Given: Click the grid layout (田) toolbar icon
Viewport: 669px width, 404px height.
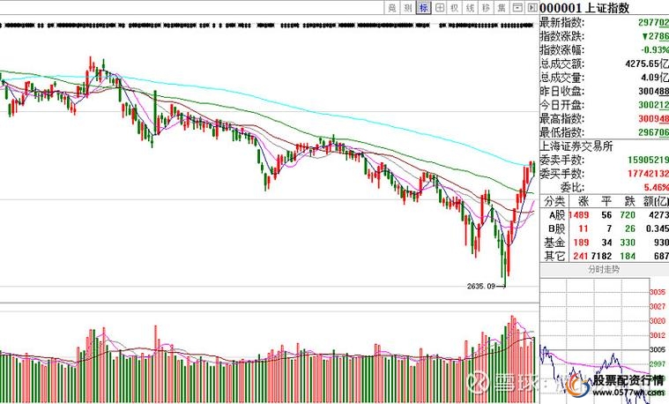Looking at the screenshot, I should (440, 8).
